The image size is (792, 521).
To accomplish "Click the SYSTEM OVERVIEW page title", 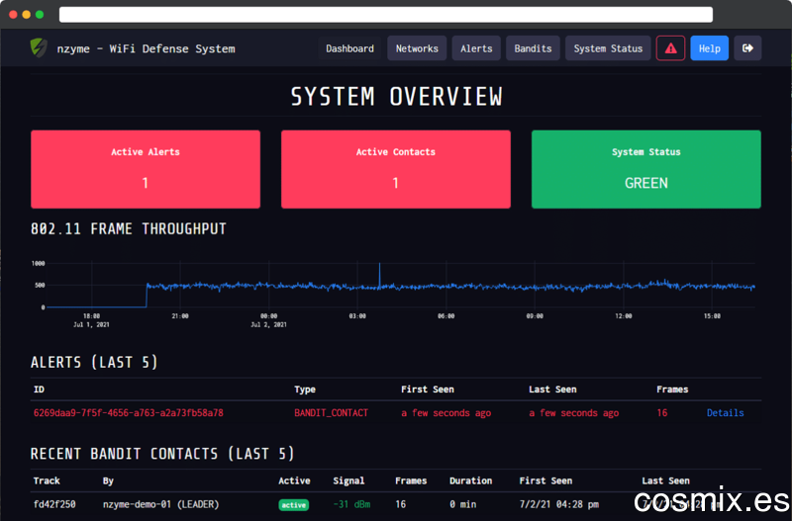I will click(396, 96).
